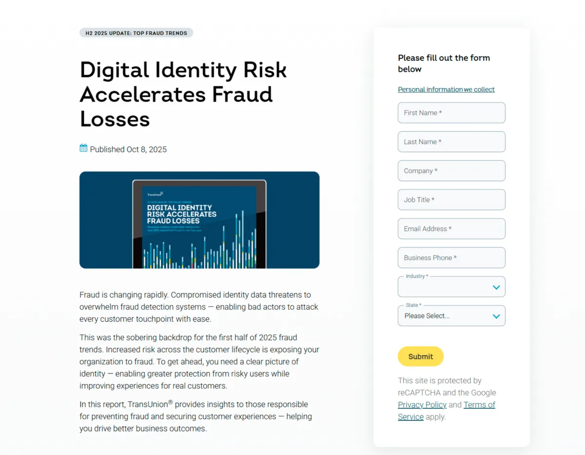Click the calendar icon beside the publish date
The height and width of the screenshot is (455, 585).
[83, 148]
